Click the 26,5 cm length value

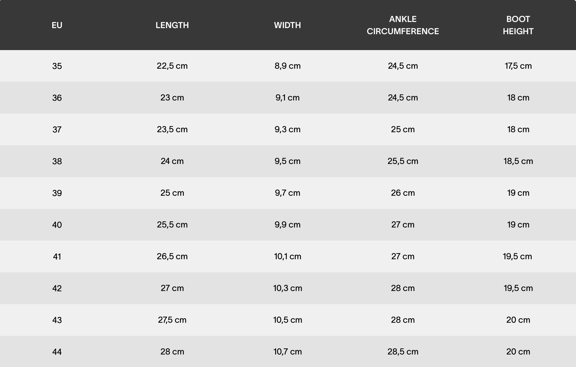[172, 256]
